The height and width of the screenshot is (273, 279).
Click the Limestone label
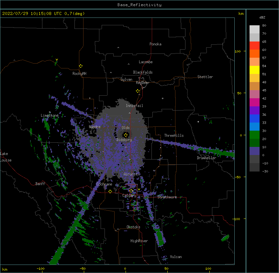[50, 115]
